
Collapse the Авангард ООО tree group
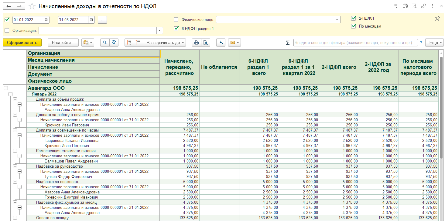(x=5, y=88)
